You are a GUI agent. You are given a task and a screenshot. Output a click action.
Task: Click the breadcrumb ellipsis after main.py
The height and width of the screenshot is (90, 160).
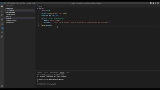point(45,8)
